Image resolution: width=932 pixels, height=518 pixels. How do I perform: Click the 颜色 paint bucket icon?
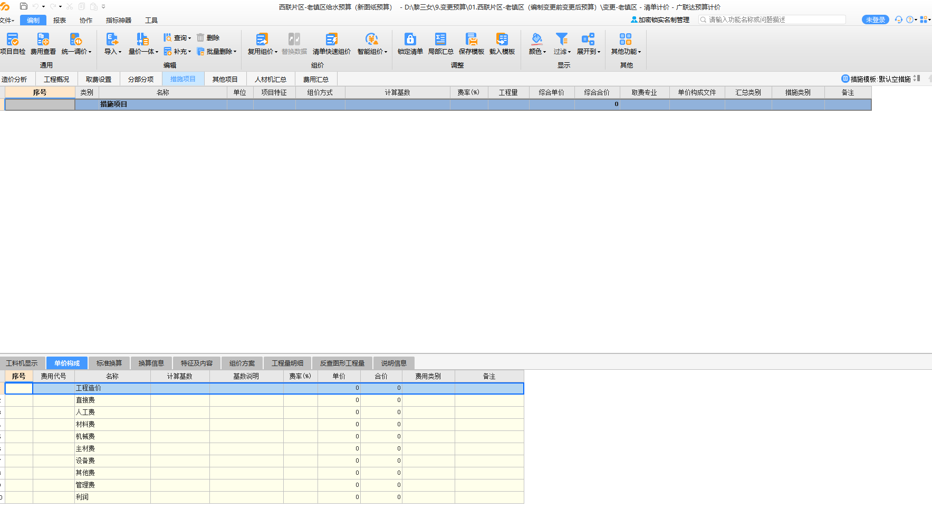click(x=537, y=39)
